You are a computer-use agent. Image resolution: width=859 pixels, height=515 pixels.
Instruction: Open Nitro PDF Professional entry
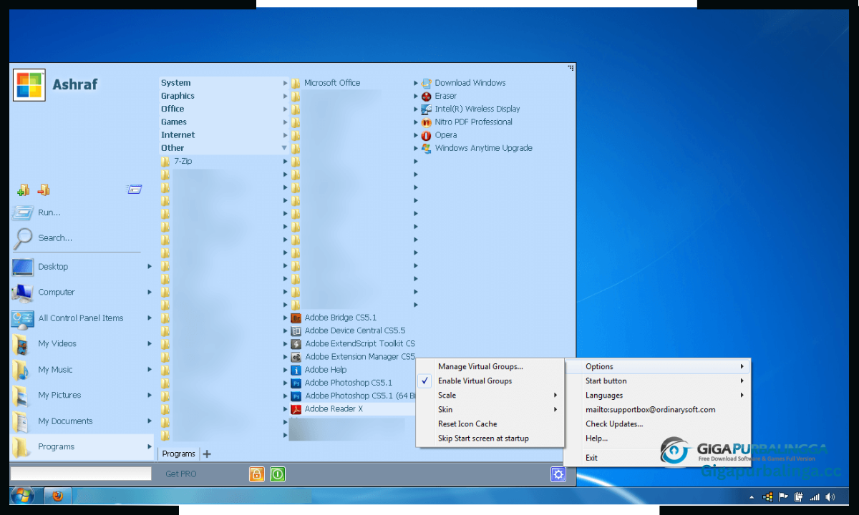point(473,122)
